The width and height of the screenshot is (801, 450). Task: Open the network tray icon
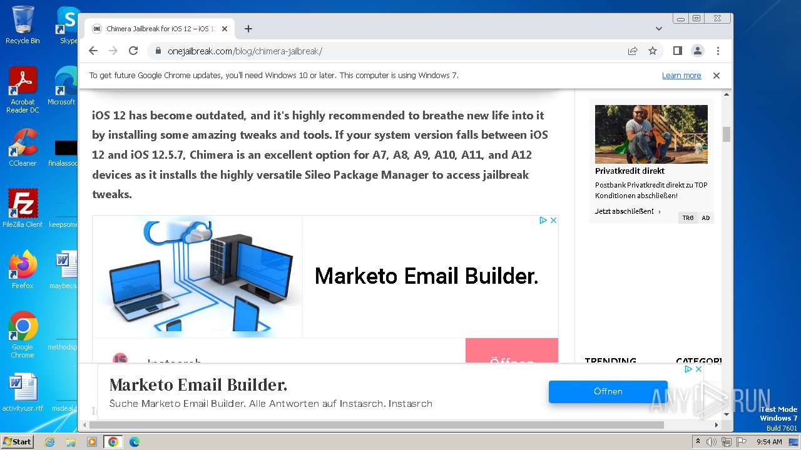(727, 442)
